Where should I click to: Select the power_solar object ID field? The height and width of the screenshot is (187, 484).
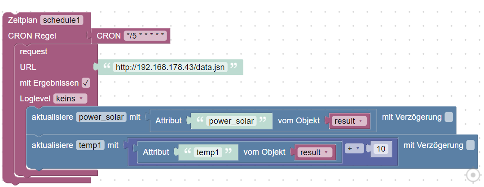point(101,117)
